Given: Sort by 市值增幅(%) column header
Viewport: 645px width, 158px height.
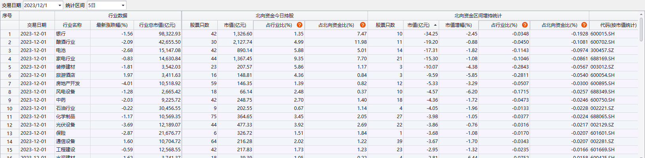Looking at the screenshot, I should coord(458,25).
